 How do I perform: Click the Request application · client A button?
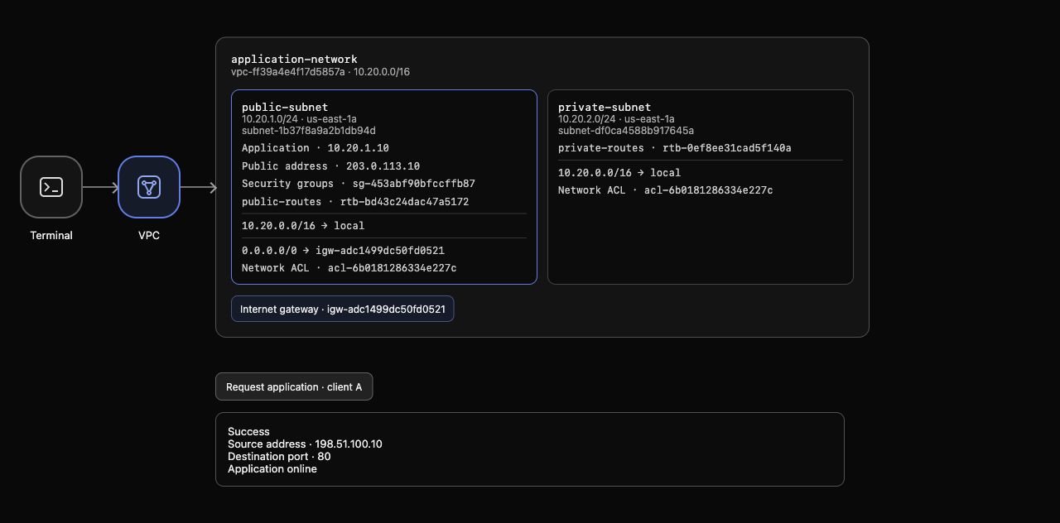point(294,386)
